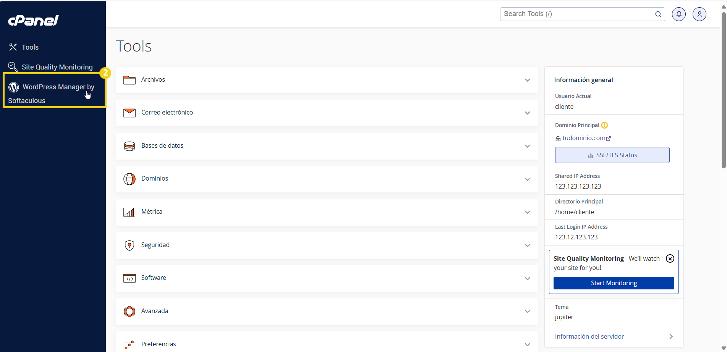Click the Software code window icon
727x352 pixels.
click(130, 278)
